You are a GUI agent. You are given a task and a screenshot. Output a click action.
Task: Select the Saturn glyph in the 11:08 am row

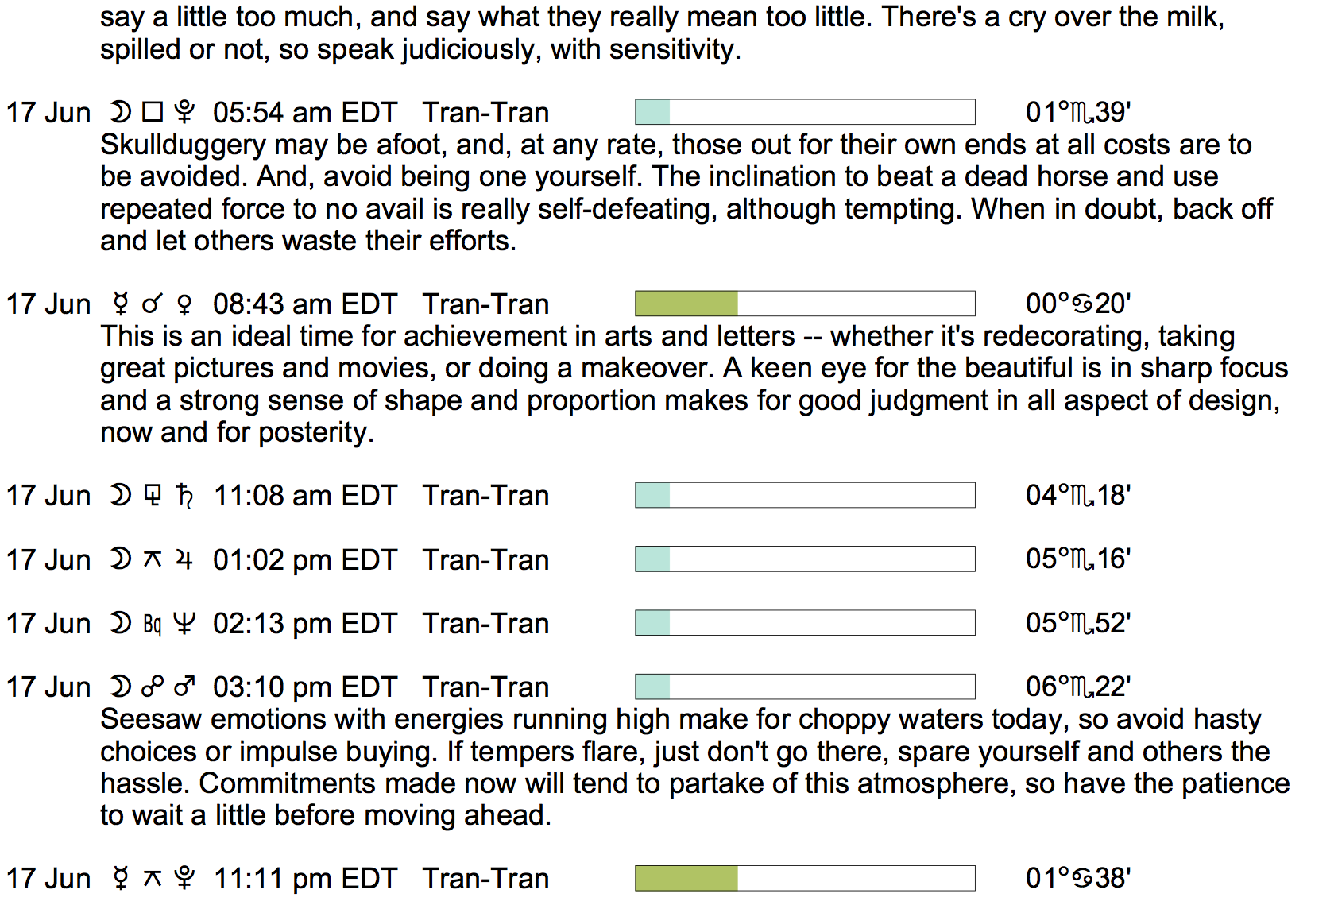[x=185, y=496]
